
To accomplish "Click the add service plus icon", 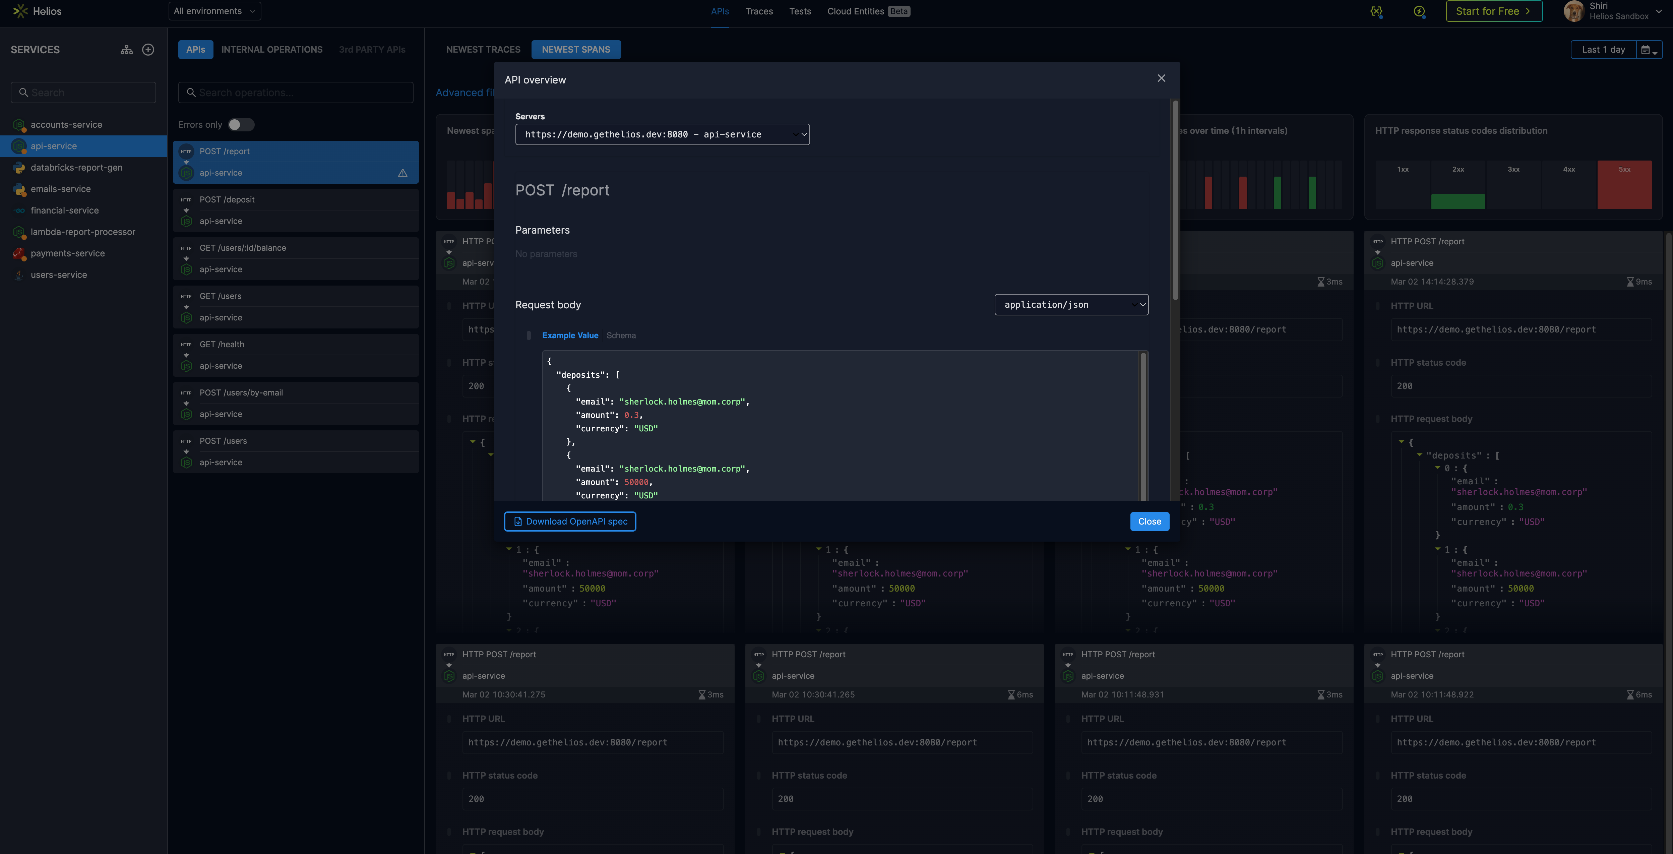I will point(148,49).
